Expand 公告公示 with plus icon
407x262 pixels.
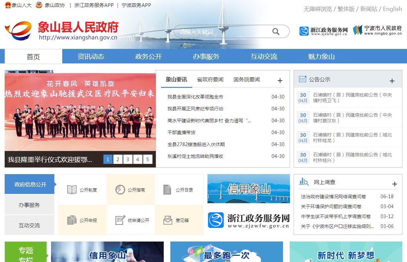[392, 81]
